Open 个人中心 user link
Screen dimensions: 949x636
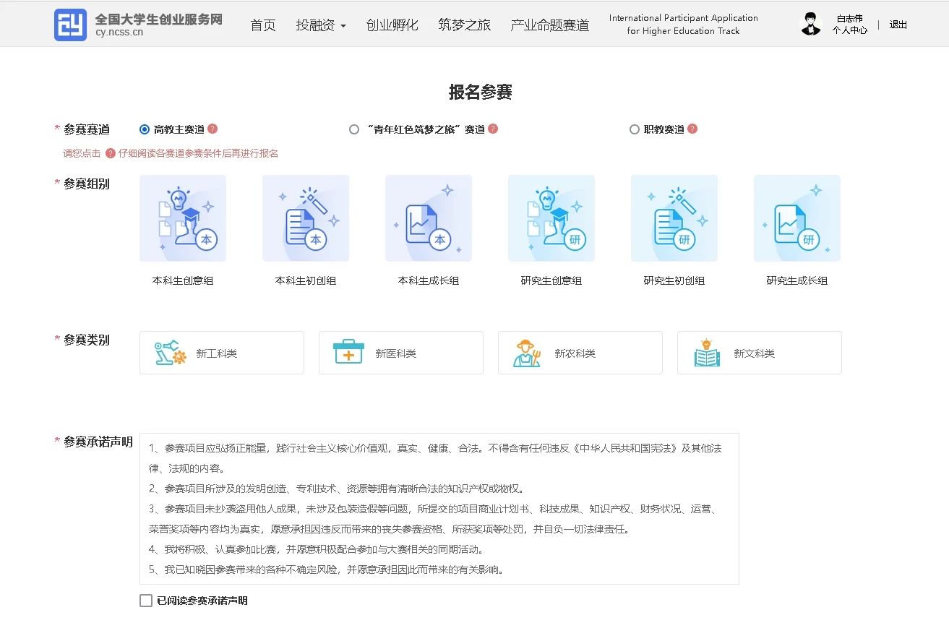(x=849, y=30)
